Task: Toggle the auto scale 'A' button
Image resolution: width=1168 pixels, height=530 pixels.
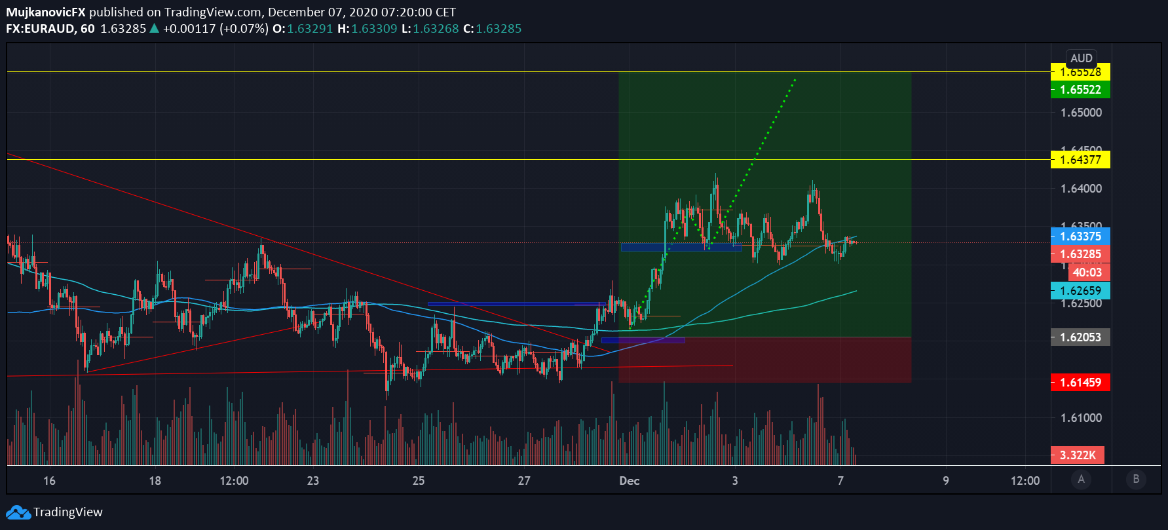Action: point(1081,480)
